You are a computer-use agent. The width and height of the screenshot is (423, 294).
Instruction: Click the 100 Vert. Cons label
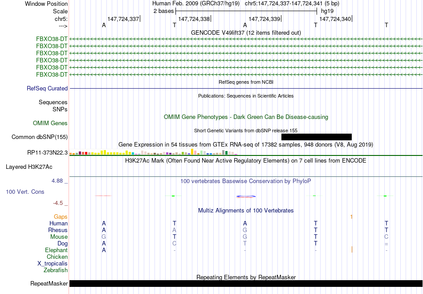point(25,192)
